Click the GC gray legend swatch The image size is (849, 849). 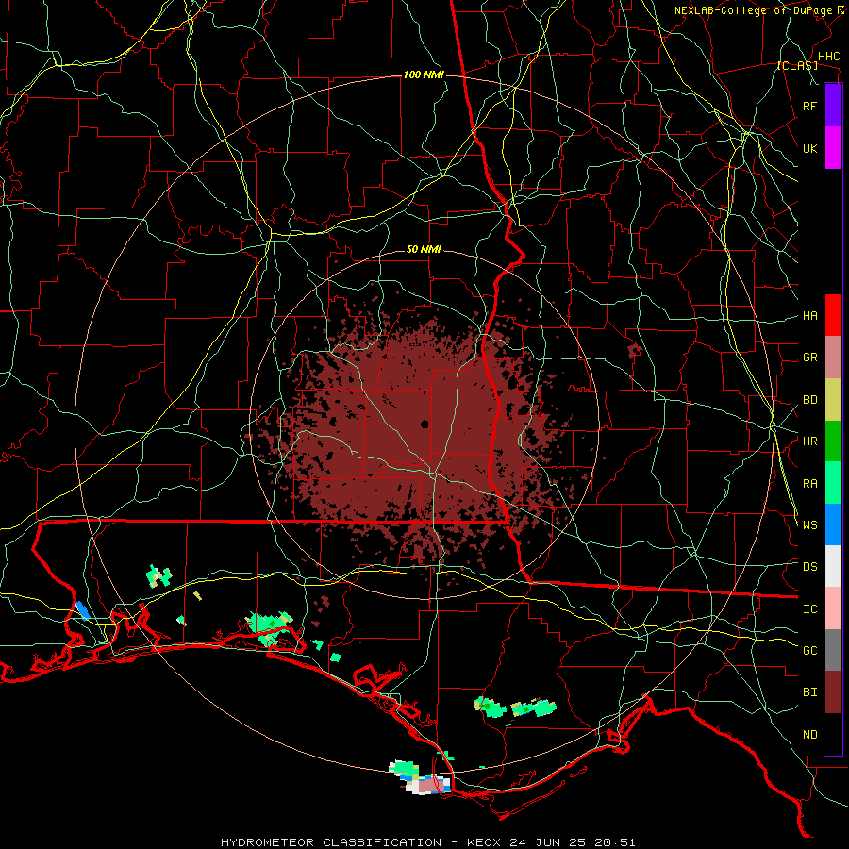[x=833, y=650]
